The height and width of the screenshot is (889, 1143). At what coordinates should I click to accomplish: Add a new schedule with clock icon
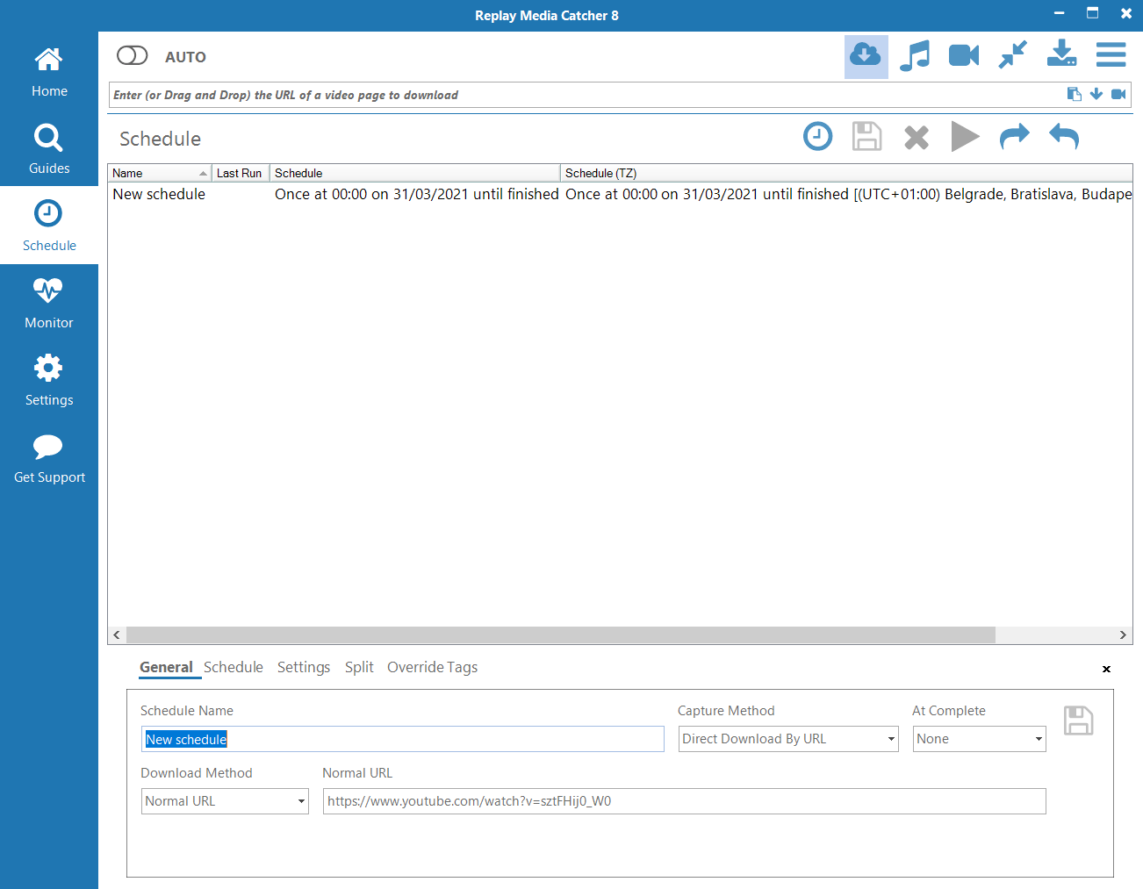(818, 136)
